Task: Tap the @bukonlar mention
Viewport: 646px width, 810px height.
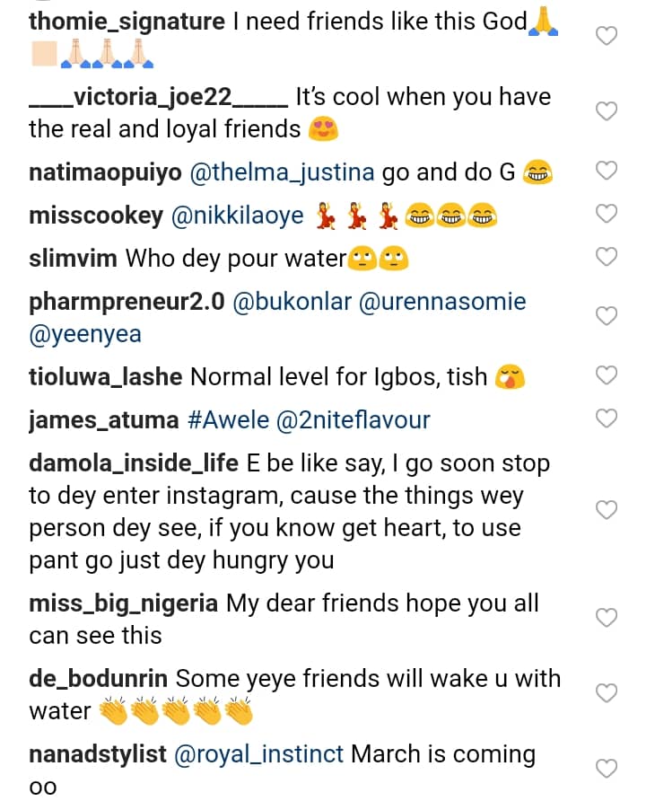Action: (x=291, y=303)
